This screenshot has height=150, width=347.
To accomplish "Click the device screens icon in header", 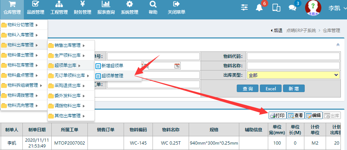I will 276,8.
